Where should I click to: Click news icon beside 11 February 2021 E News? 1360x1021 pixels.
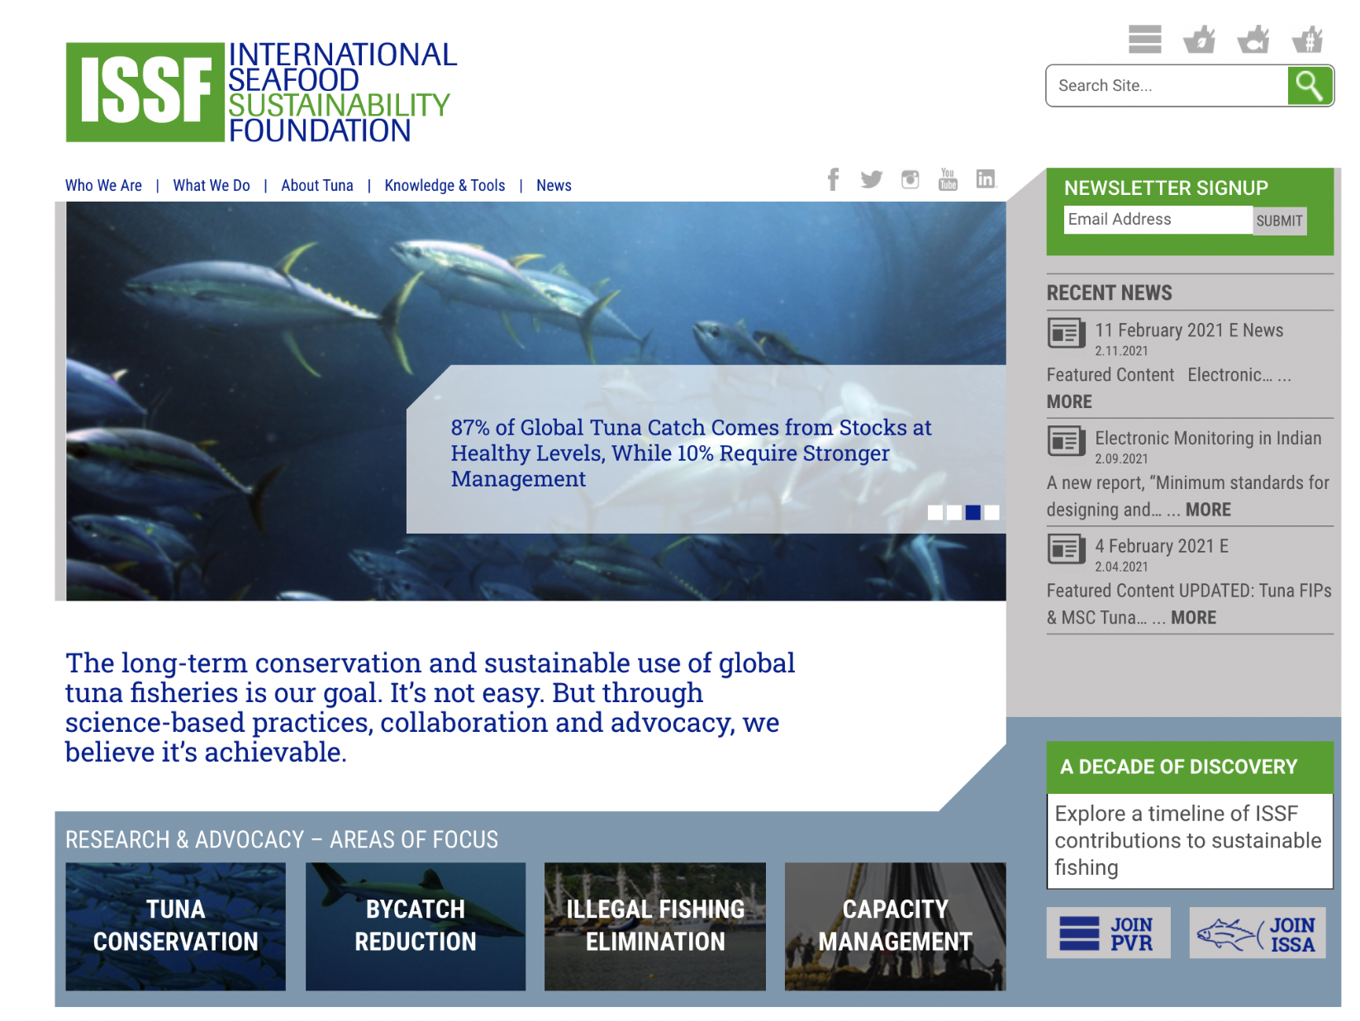1067,334
